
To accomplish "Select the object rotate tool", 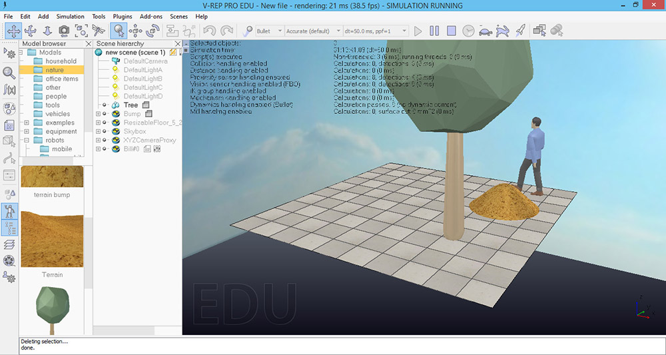I will [153, 31].
